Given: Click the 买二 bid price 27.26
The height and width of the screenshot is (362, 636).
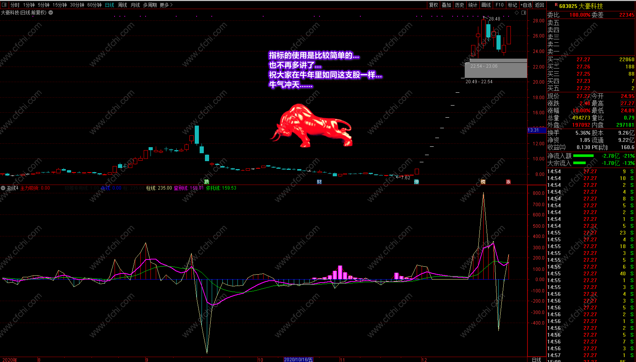Looking at the screenshot, I should pyautogui.click(x=583, y=67).
